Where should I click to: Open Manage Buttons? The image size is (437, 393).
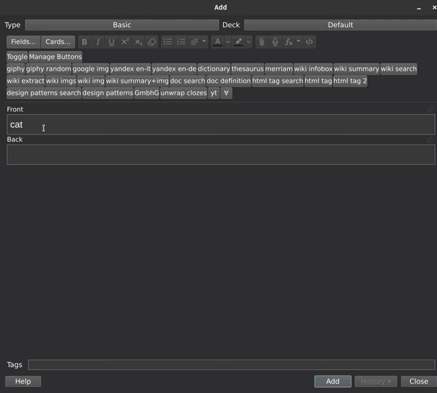coord(55,57)
